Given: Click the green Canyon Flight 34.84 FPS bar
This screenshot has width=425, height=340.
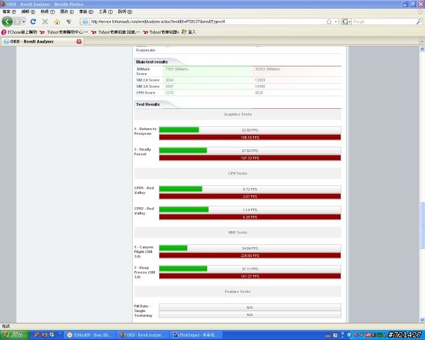Looking at the screenshot, I should point(173,248).
